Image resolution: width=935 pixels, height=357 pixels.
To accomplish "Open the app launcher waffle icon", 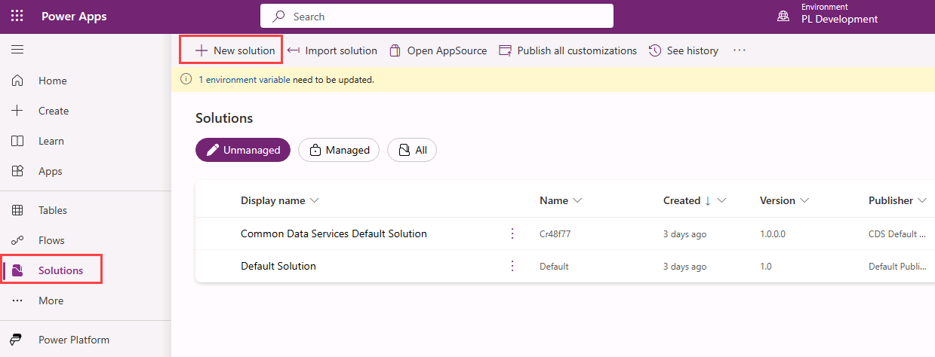I will pyautogui.click(x=17, y=16).
